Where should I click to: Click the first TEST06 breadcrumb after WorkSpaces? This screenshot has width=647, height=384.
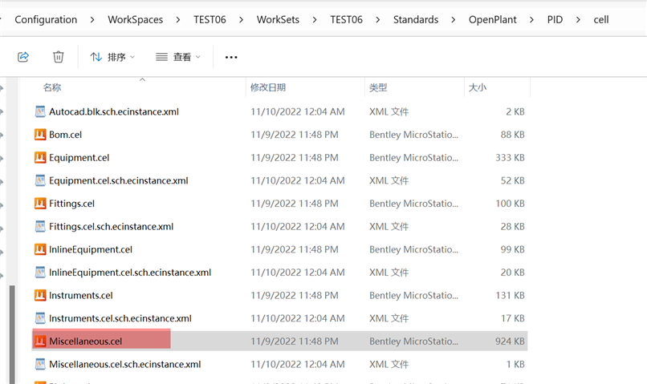[x=210, y=19]
